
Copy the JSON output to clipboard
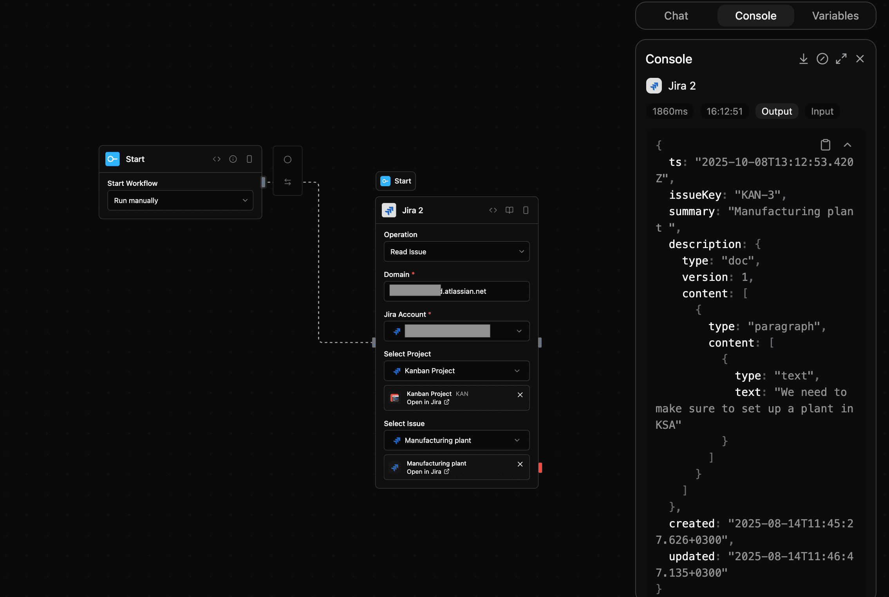[x=825, y=145]
